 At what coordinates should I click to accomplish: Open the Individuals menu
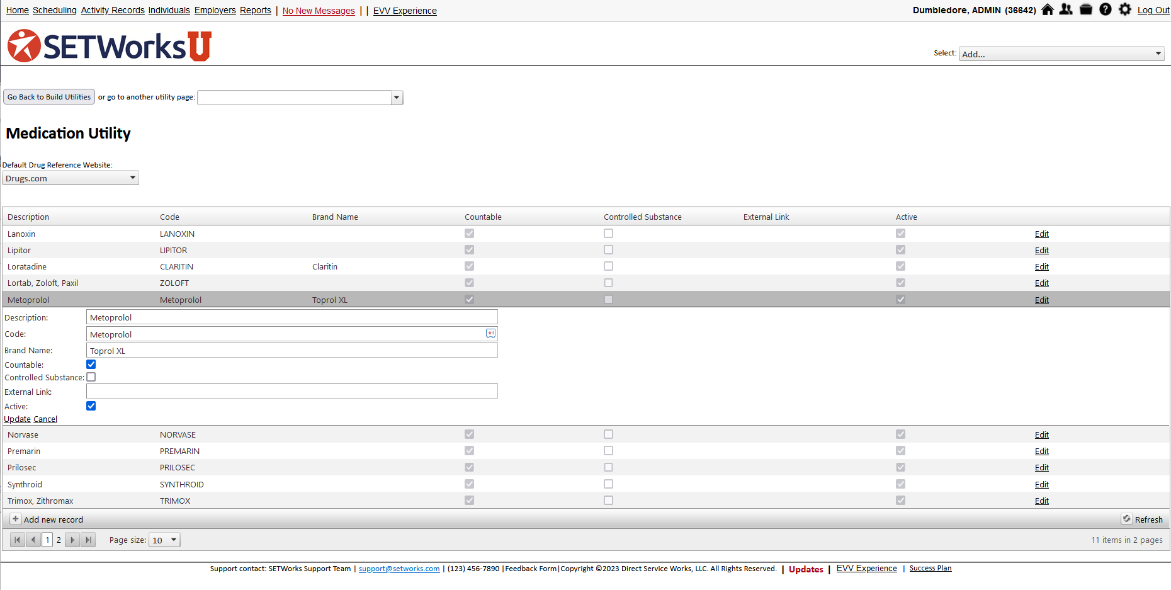(169, 11)
